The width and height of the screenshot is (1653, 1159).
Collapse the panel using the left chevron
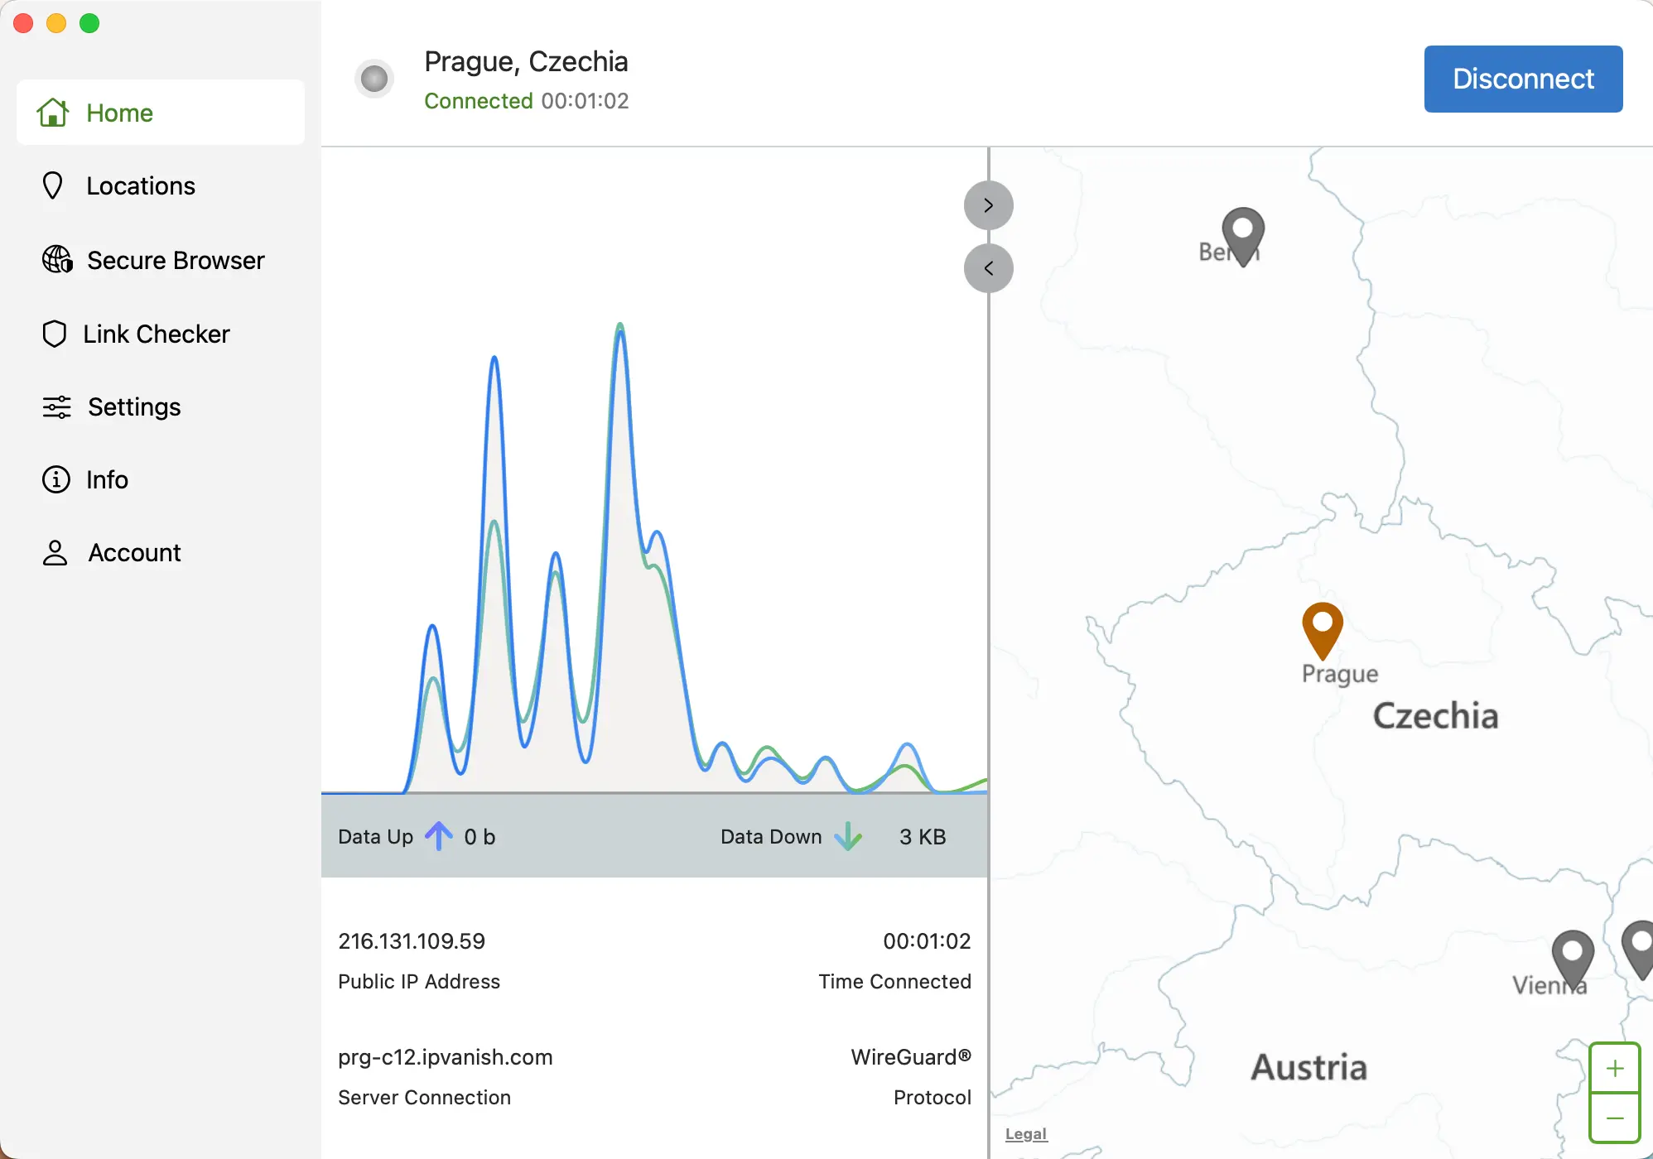(x=987, y=268)
